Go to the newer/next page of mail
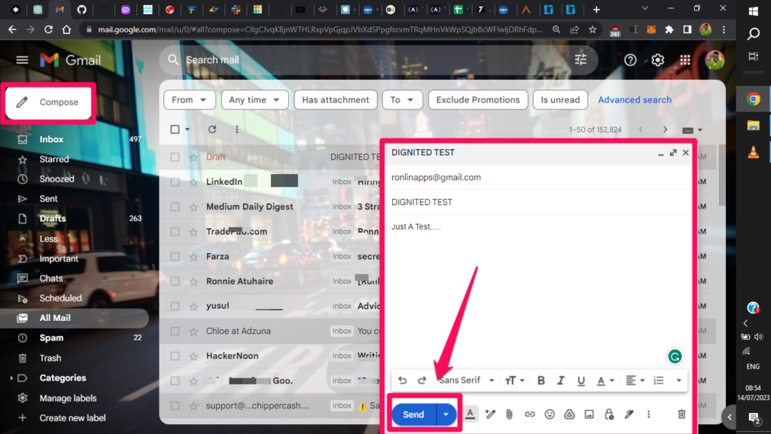The image size is (771, 434). click(666, 130)
